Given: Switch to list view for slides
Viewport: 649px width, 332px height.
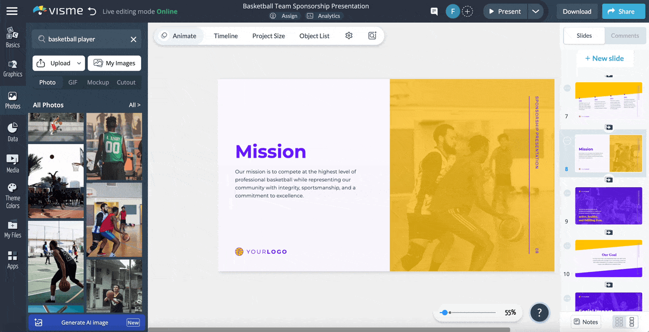Looking at the screenshot, I should pos(632,322).
